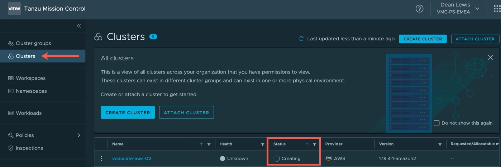Click CREATE CLUSTER in the info panel

pyautogui.click(x=128, y=112)
